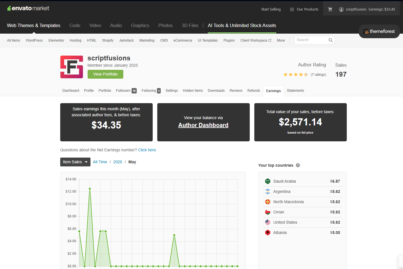The width and height of the screenshot is (403, 269).
Task: Open Web Themes & Templates menu
Action: click(x=34, y=25)
